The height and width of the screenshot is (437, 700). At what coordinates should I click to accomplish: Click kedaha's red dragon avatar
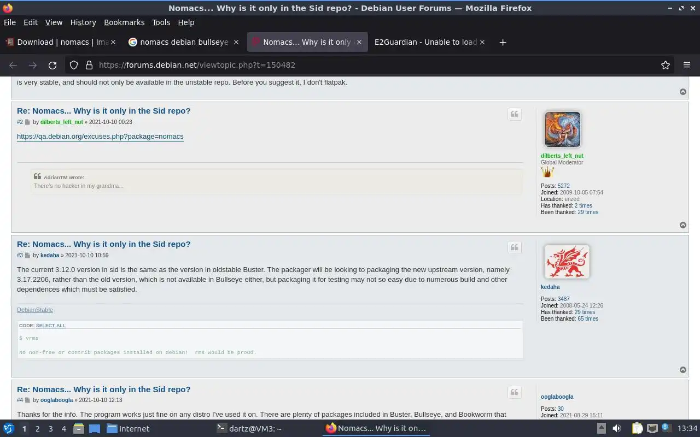click(567, 262)
